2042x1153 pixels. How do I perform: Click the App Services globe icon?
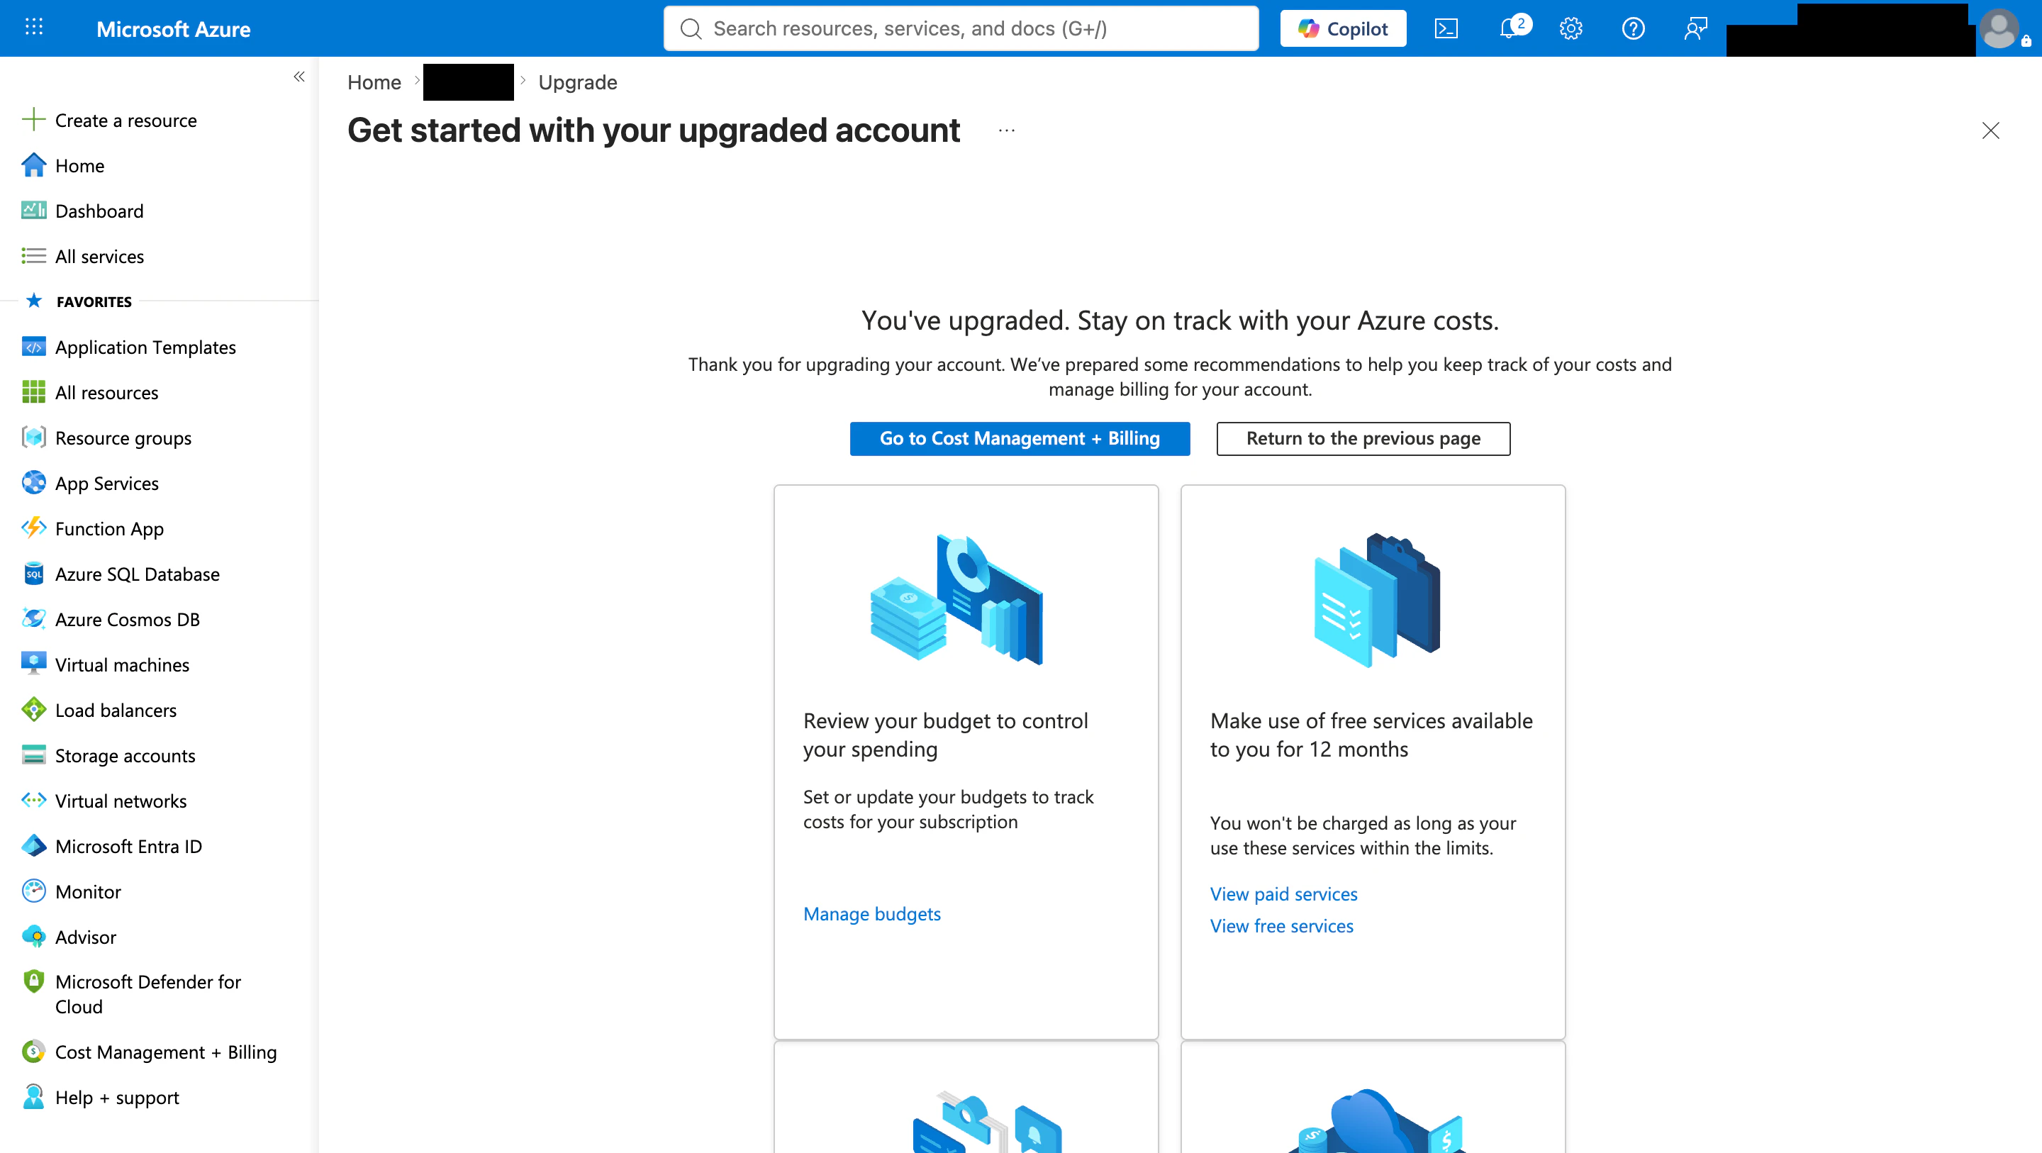tap(33, 482)
